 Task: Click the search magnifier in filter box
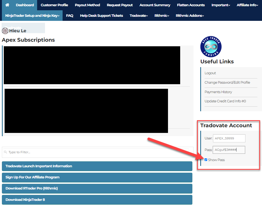tap(5, 152)
